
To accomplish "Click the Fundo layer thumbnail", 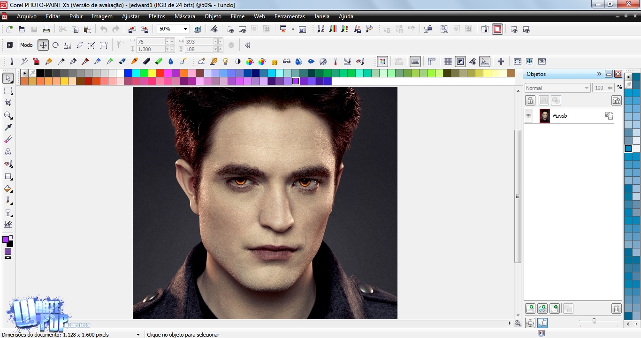I will click(544, 116).
